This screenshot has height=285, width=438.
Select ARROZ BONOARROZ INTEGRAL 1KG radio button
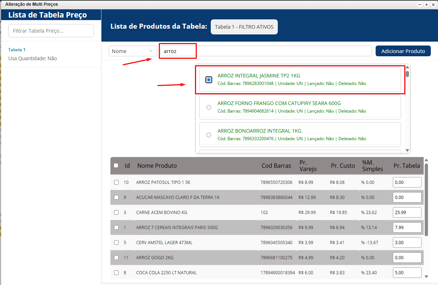[x=209, y=135]
